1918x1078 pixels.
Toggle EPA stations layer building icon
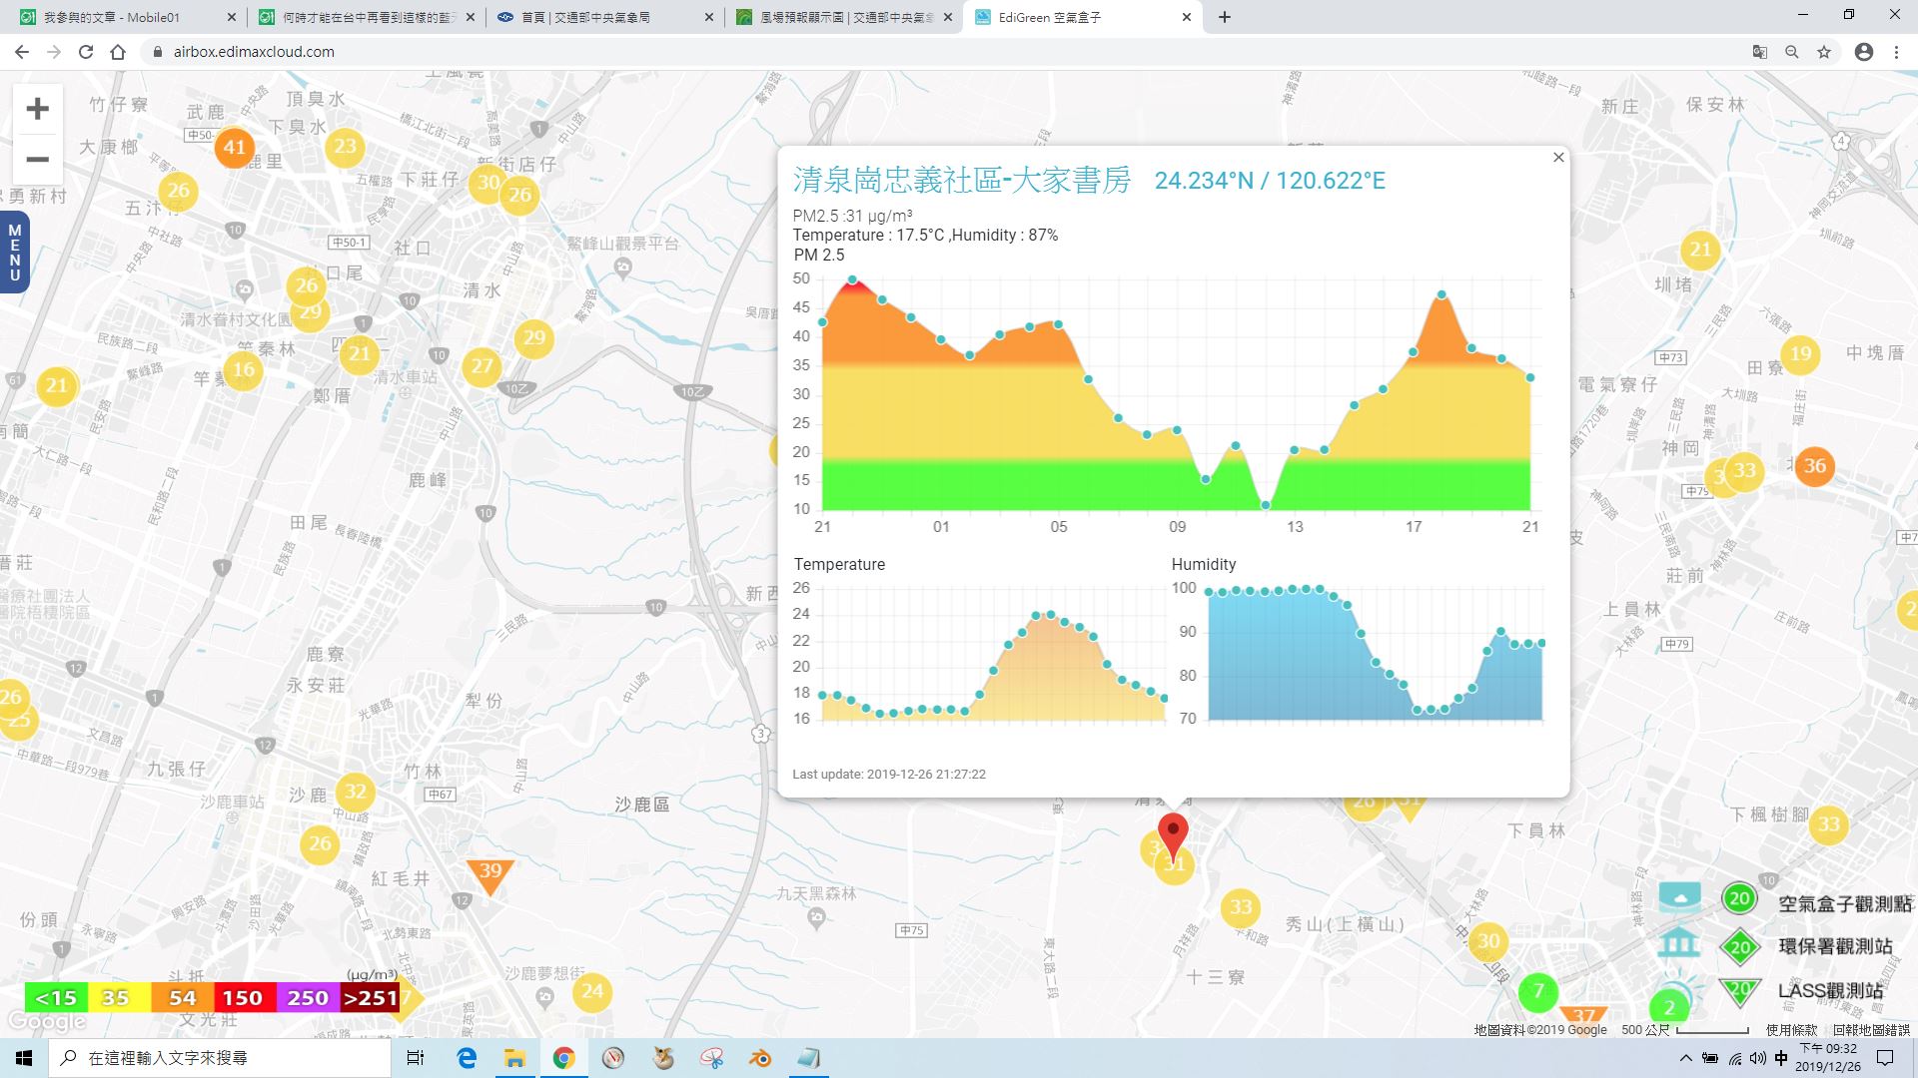pyautogui.click(x=1680, y=942)
